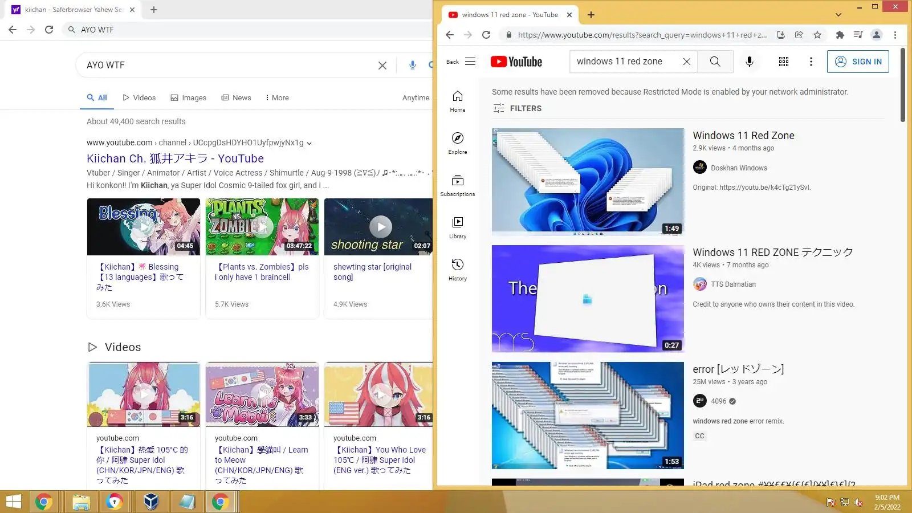This screenshot has width=912, height=513.
Task: Open the 3D cube app in taskbar
Action: [x=150, y=502]
